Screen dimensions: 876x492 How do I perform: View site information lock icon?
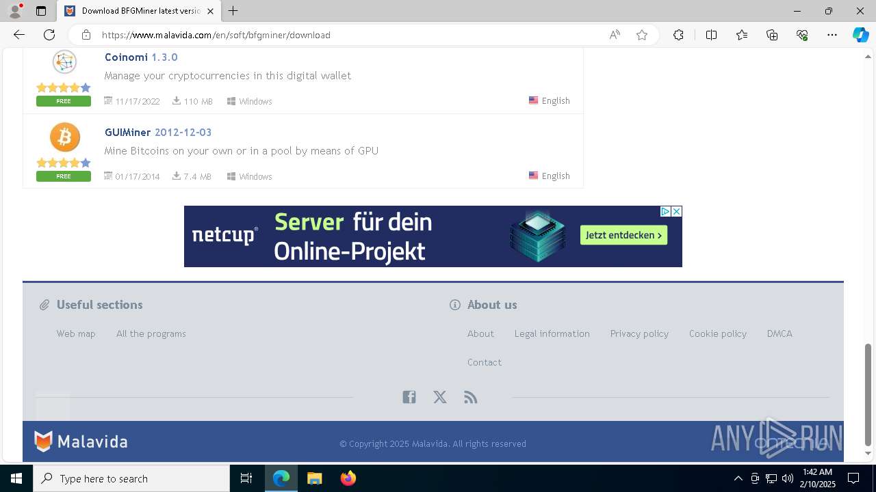coord(86,35)
